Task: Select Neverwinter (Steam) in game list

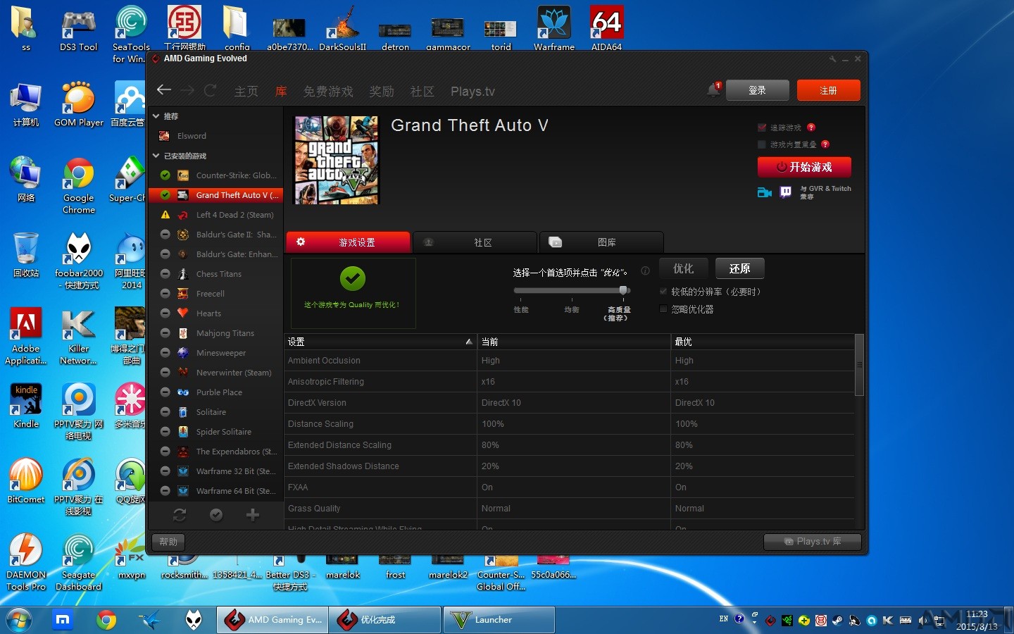Action: click(216, 373)
